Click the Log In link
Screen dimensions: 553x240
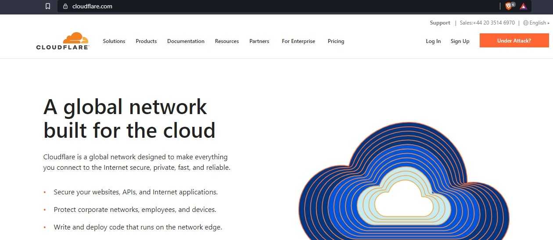pyautogui.click(x=433, y=41)
